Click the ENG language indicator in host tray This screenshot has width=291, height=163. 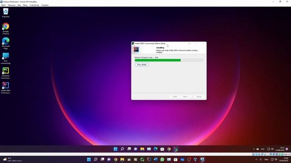coord(266,159)
